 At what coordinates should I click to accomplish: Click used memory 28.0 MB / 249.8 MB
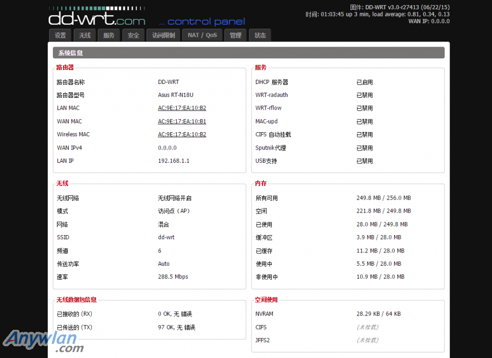click(x=382, y=224)
